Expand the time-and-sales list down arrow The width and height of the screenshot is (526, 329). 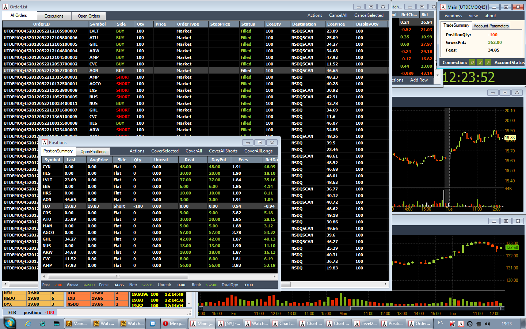click(x=189, y=304)
